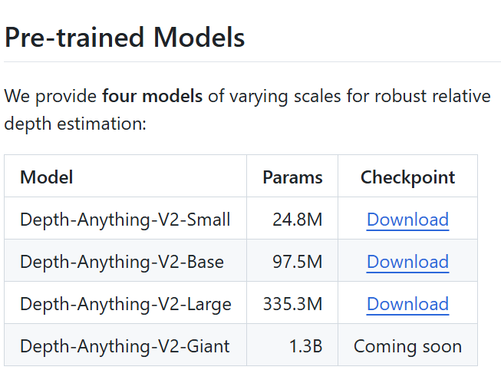
Task: Click the Depth-Anything-V2-Small model name
Action: [125, 220]
